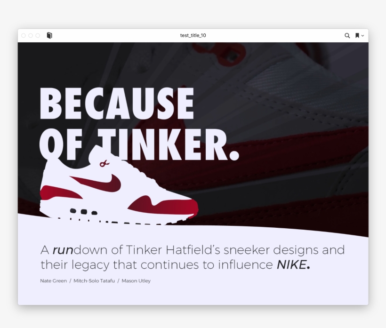
Task: Click the bold italic "NIKE." word
Action: pos(293,264)
